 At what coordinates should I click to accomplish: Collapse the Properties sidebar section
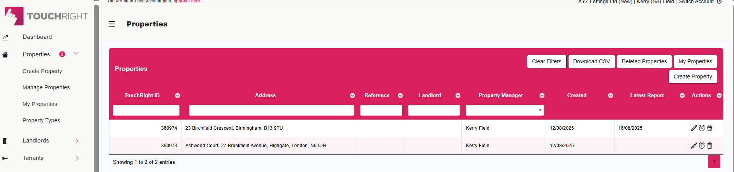click(76, 54)
